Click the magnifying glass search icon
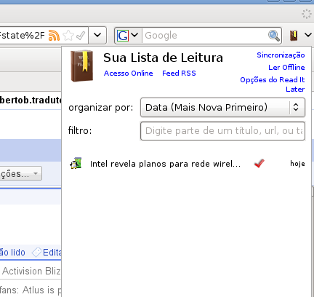The height and width of the screenshot is (297, 314). [x=274, y=36]
